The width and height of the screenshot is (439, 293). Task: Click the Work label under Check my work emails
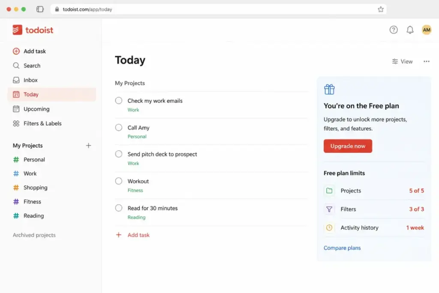coord(133,110)
